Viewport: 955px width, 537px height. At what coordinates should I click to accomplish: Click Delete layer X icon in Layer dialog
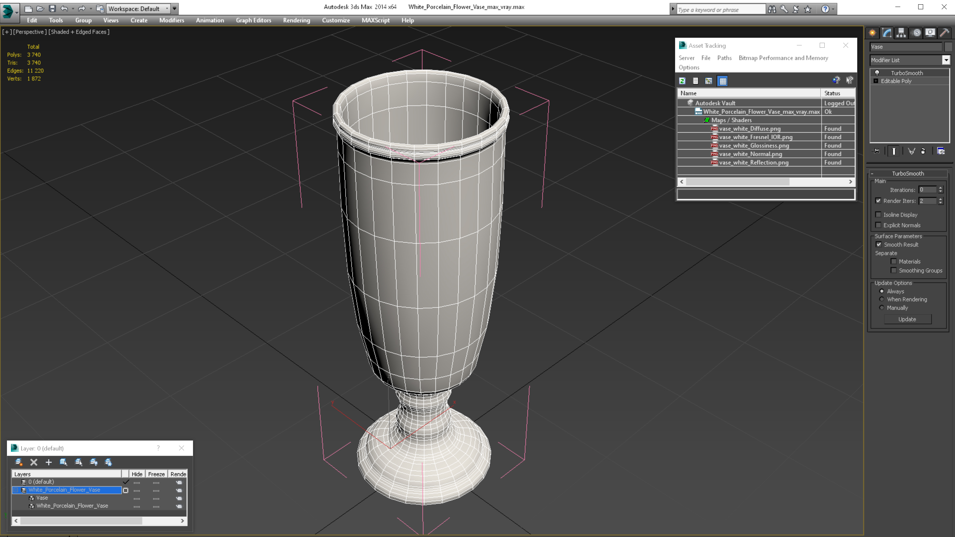pyautogui.click(x=34, y=462)
